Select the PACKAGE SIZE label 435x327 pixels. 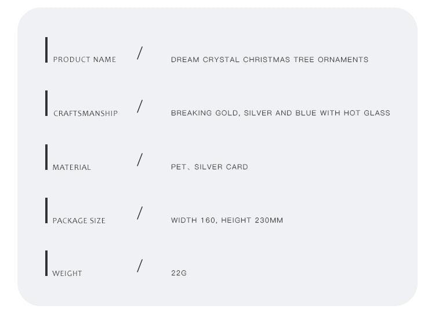click(x=79, y=221)
